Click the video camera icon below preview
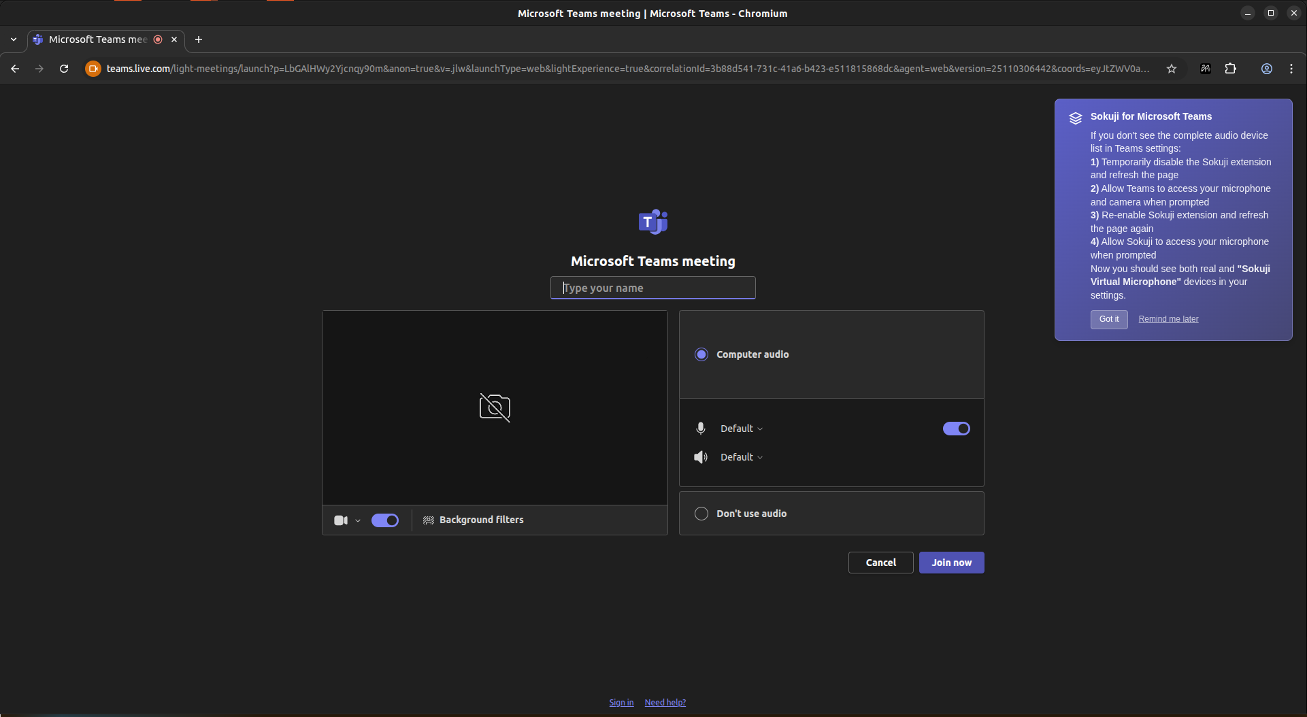The width and height of the screenshot is (1307, 717). coord(341,520)
